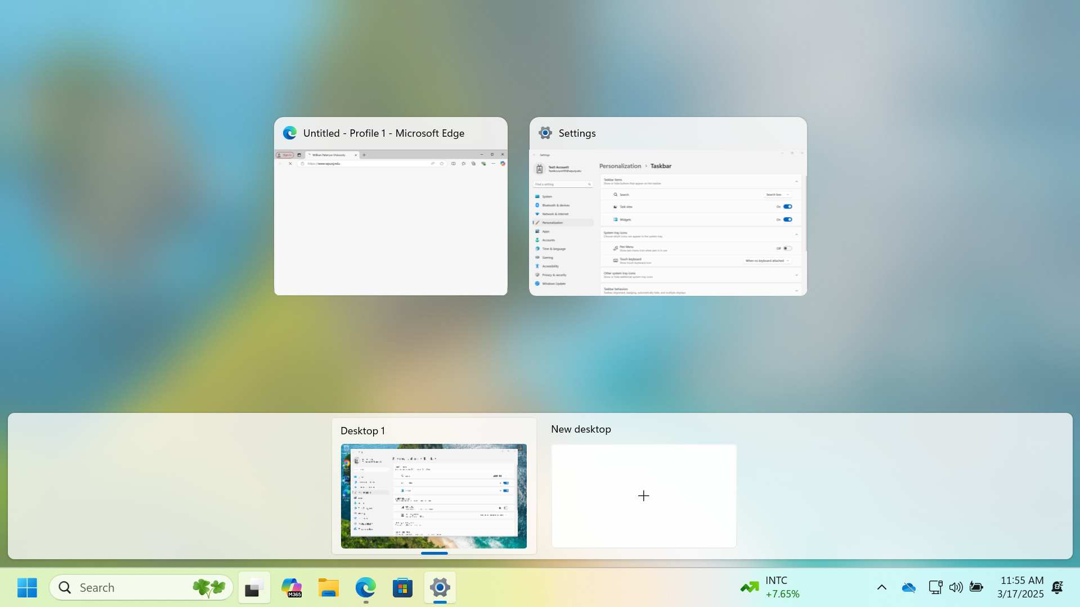Click the battery status tray icon

coord(976,587)
